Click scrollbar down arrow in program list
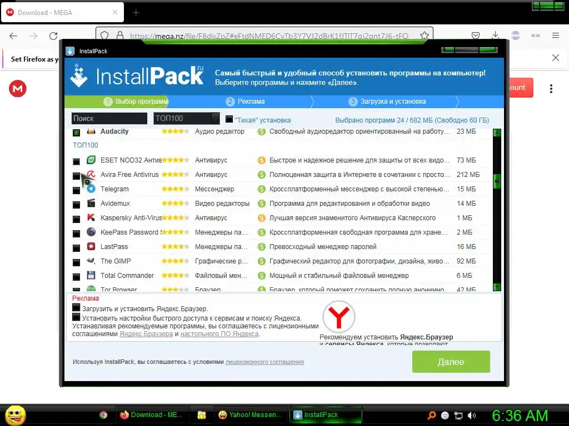Image resolution: width=569 pixels, height=426 pixels. coord(497,287)
